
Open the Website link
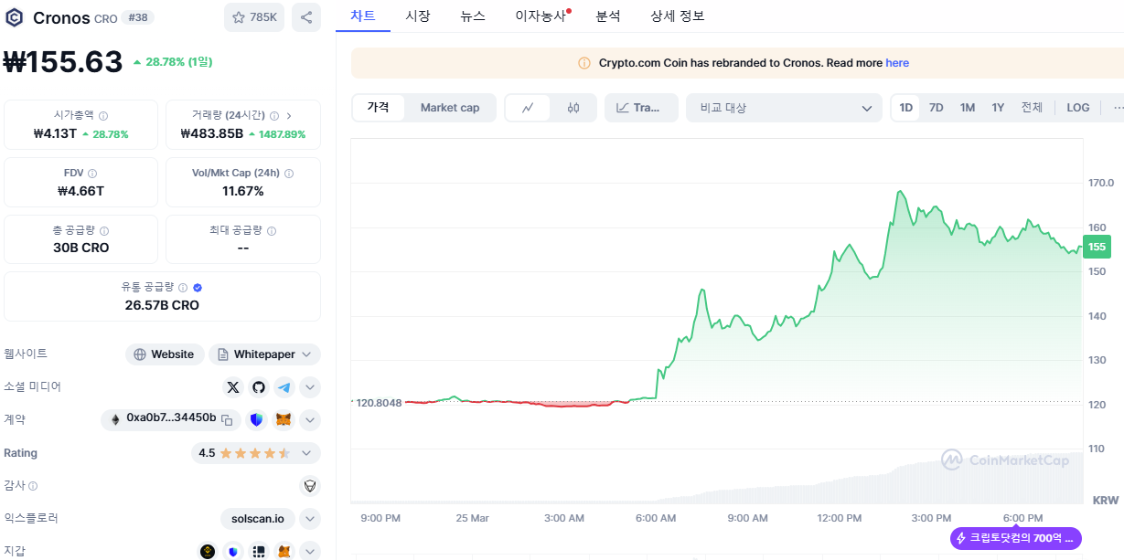click(164, 354)
